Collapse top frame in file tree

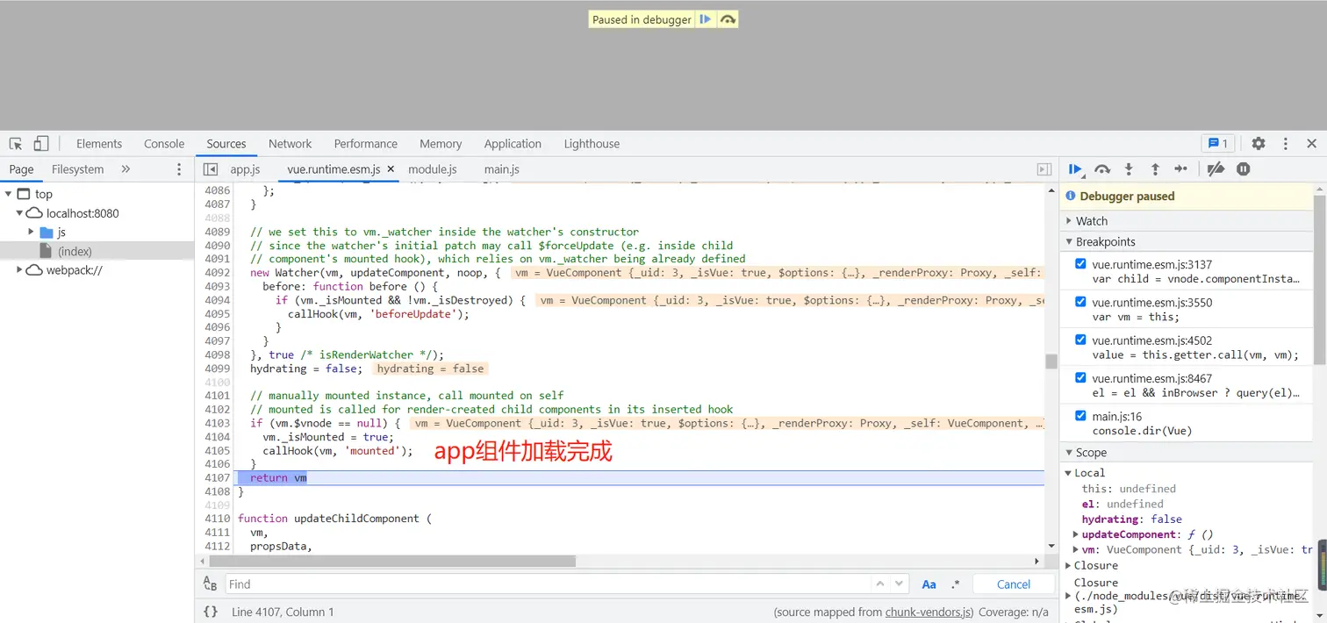pyautogui.click(x=8, y=194)
